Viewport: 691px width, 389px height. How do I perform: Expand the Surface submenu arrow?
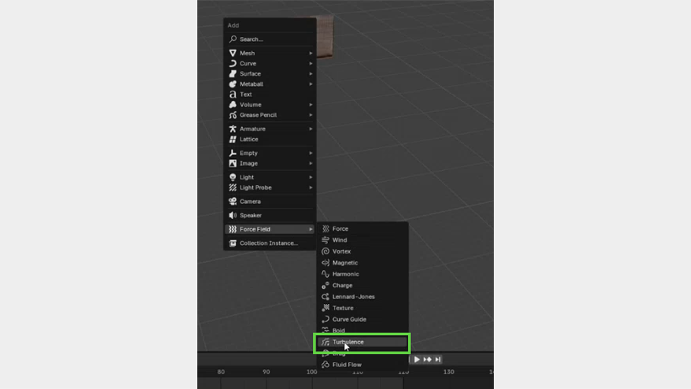tap(311, 74)
